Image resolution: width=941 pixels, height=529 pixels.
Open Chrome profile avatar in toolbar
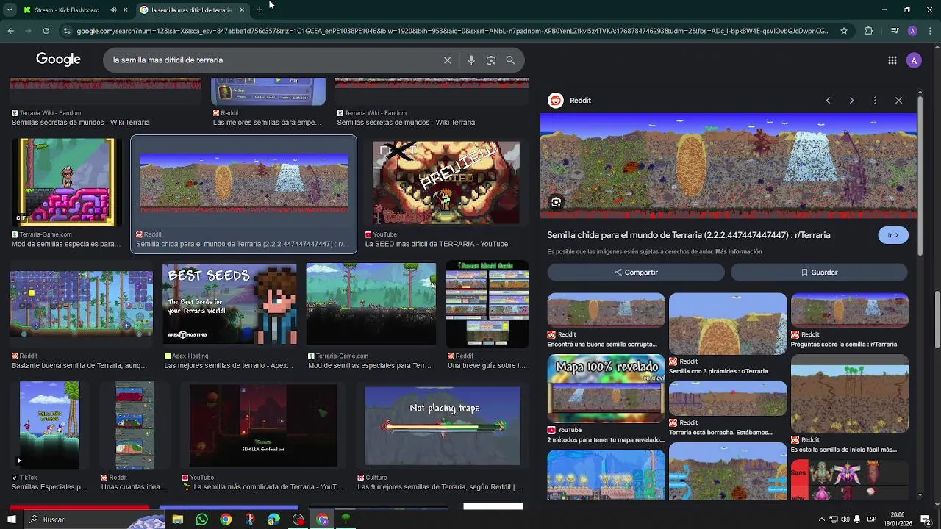912,31
